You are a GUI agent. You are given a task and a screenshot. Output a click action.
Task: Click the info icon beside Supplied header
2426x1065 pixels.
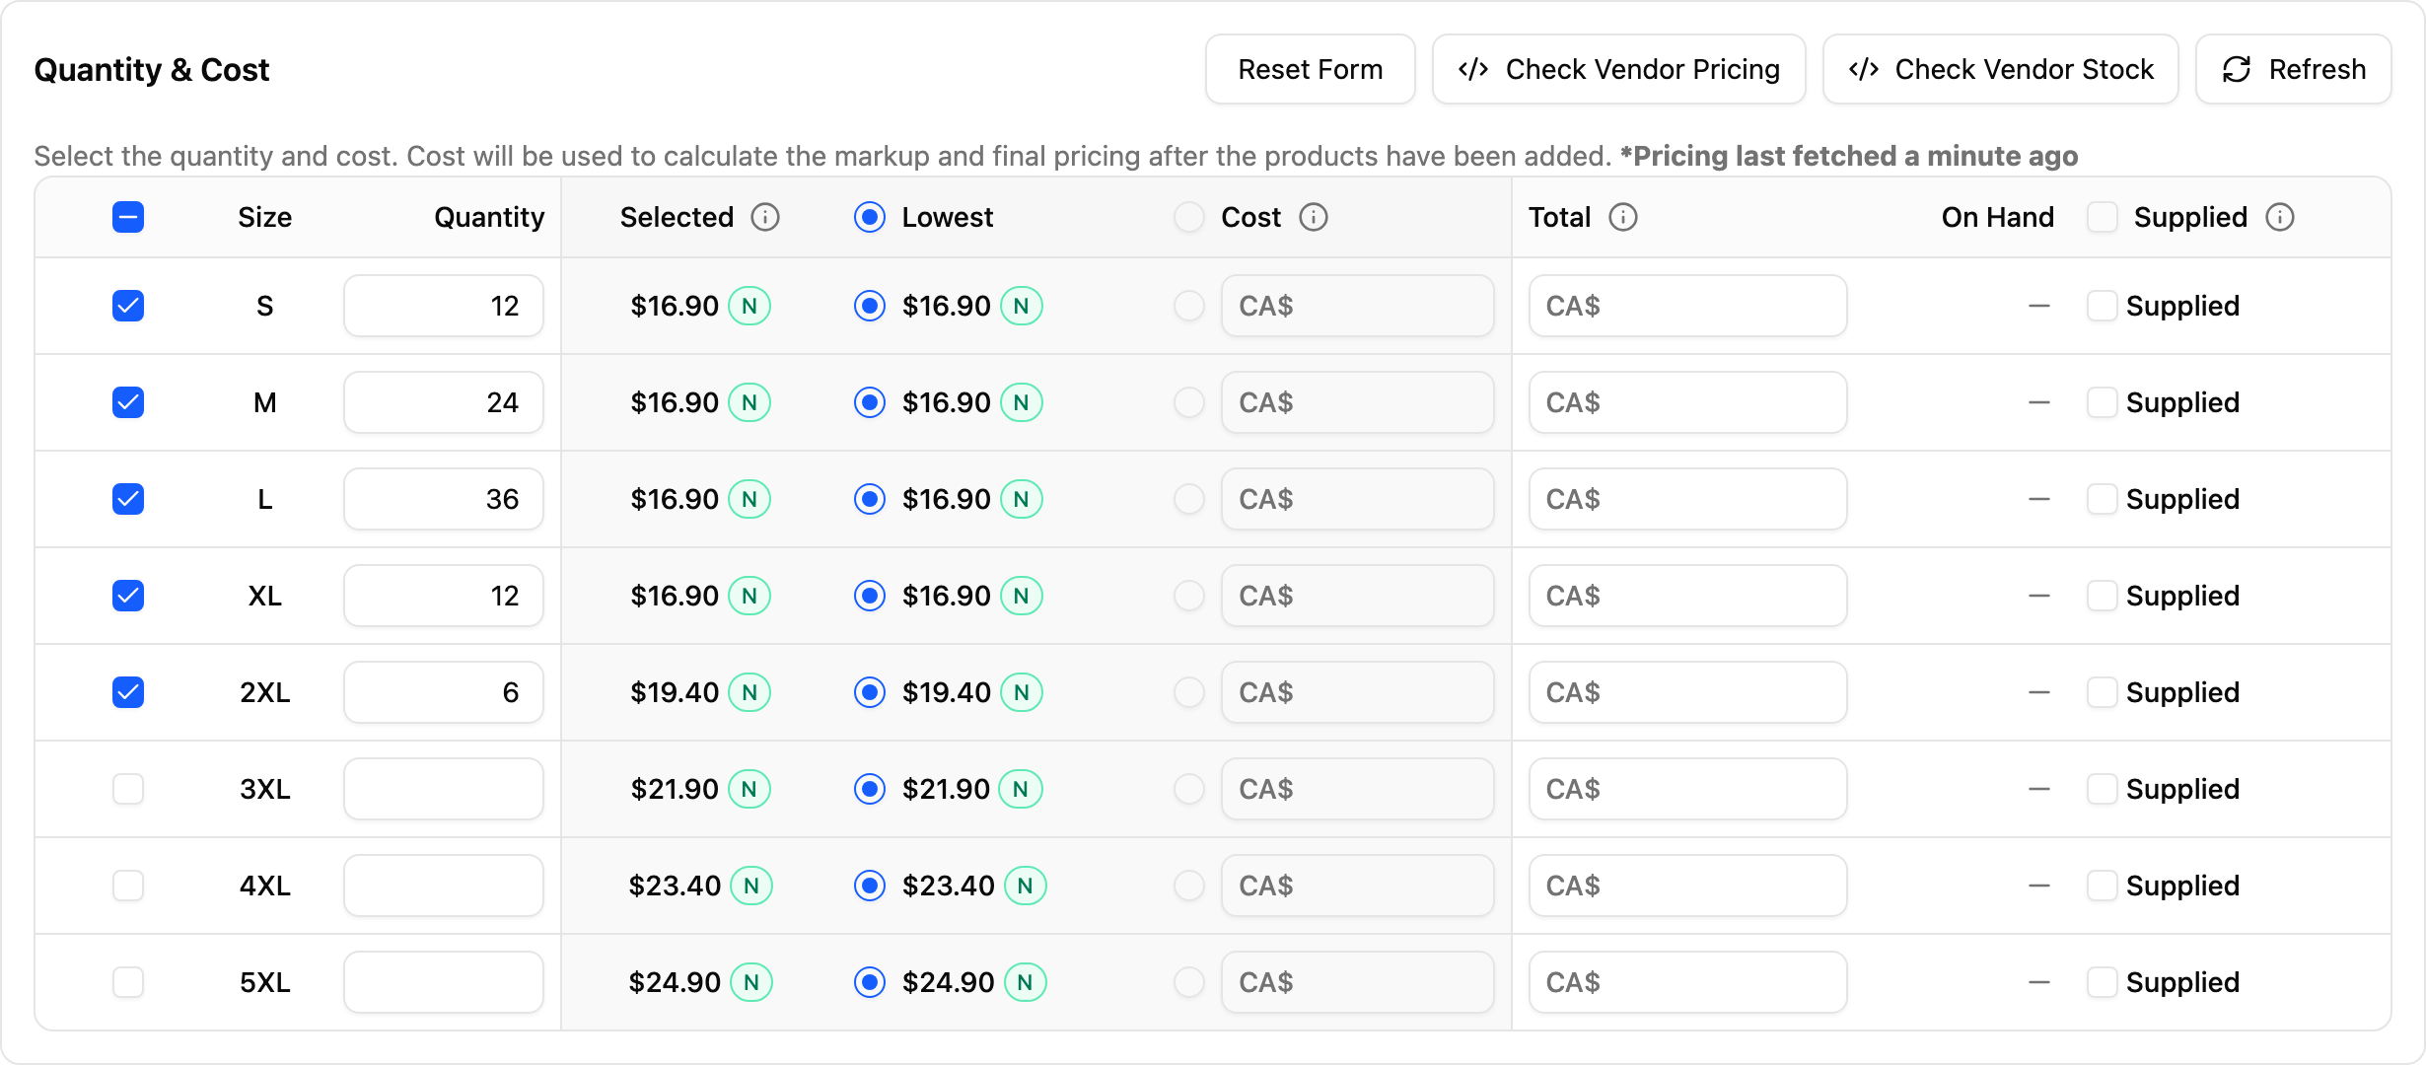[x=2280, y=217]
